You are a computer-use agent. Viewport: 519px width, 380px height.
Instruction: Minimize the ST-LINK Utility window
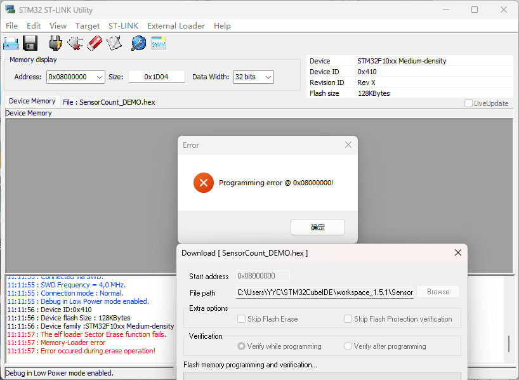coord(446,10)
